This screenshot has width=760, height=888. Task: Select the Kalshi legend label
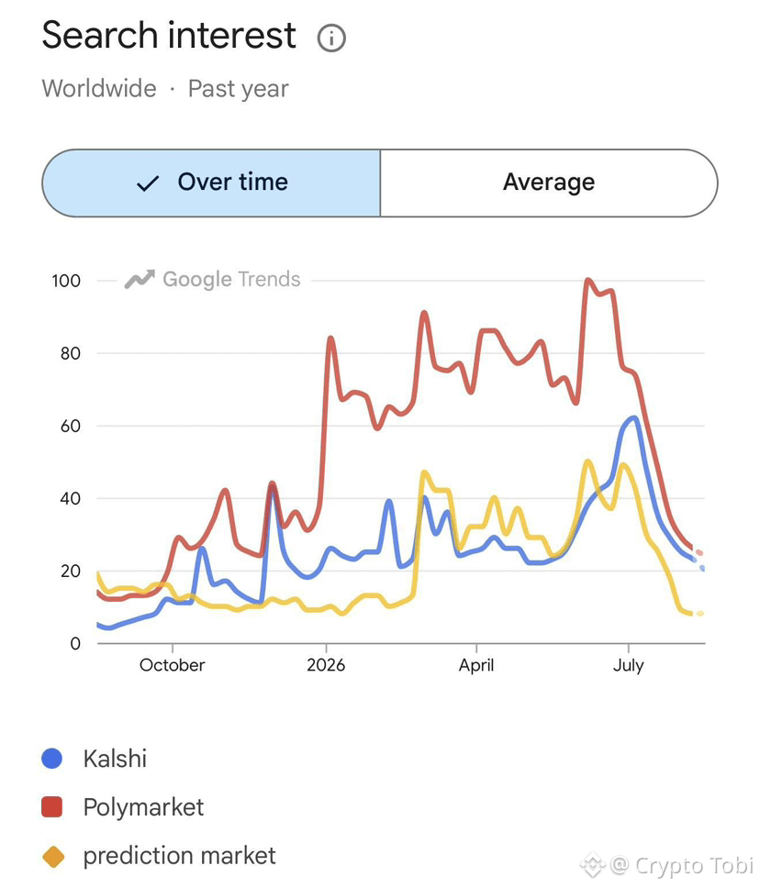pos(115,759)
